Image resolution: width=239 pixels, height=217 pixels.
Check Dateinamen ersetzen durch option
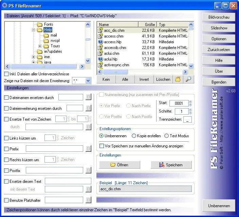pos(6,97)
